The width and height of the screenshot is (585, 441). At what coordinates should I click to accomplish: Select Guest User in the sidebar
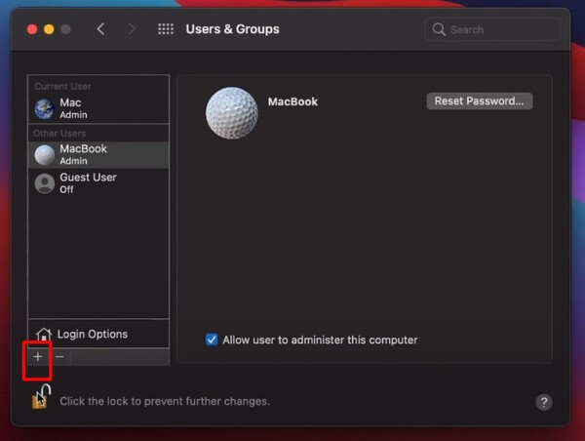(x=98, y=183)
